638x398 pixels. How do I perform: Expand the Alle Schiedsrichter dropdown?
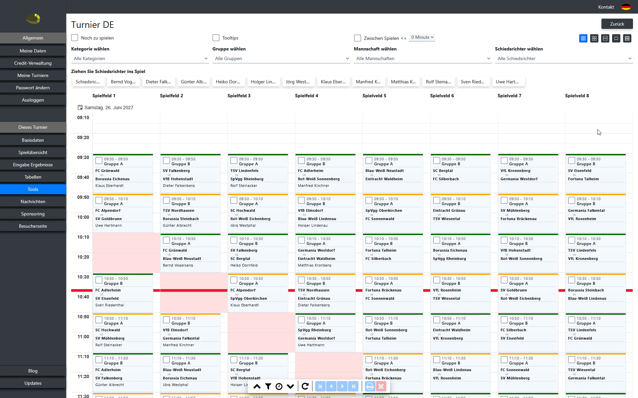(564, 58)
